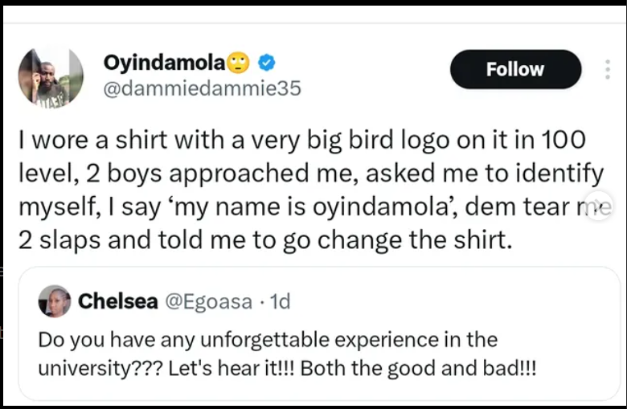This screenshot has width=627, height=409.
Task: Click Chelsea's small avatar in quoted tweet
Action: [x=54, y=301]
